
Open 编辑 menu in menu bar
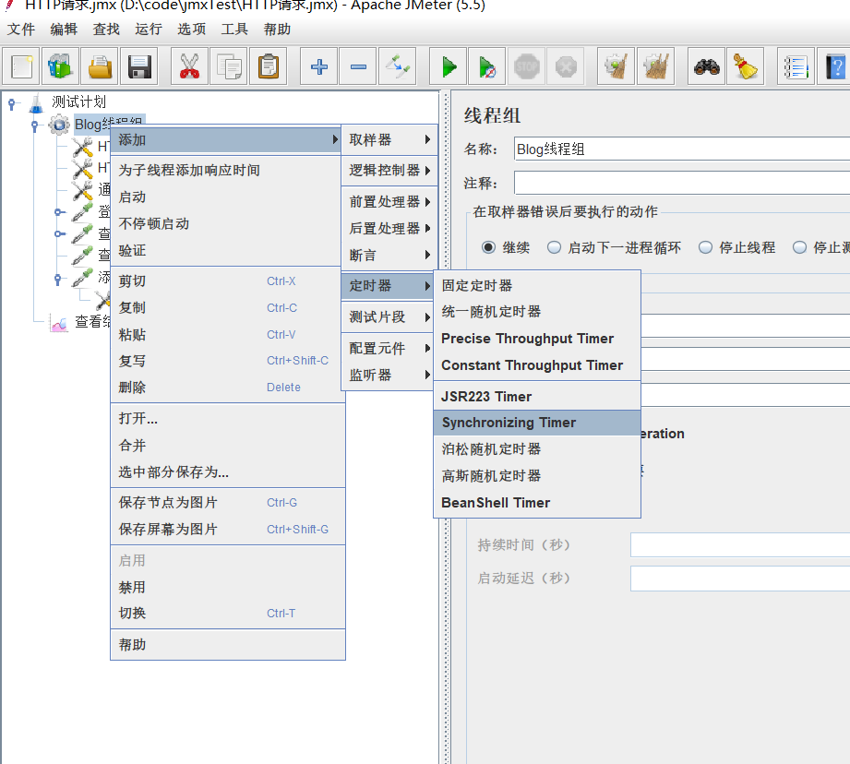[x=64, y=30]
